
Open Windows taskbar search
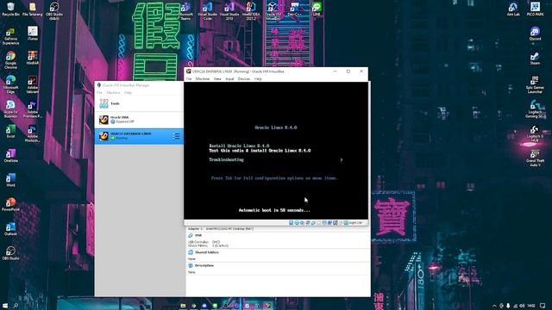point(16,306)
